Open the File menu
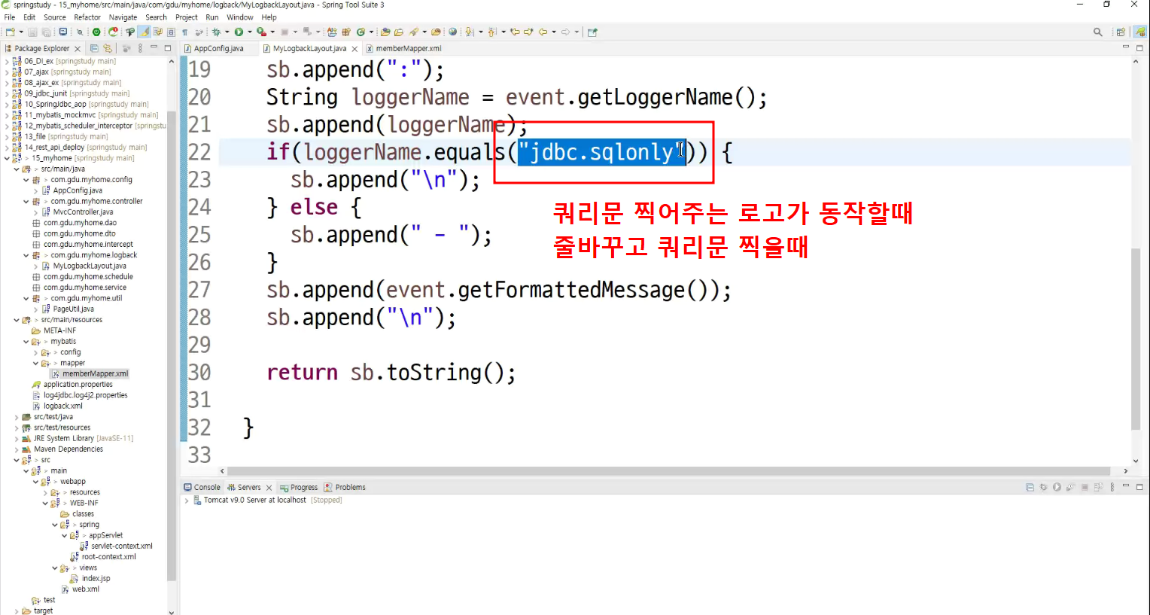 10,17
